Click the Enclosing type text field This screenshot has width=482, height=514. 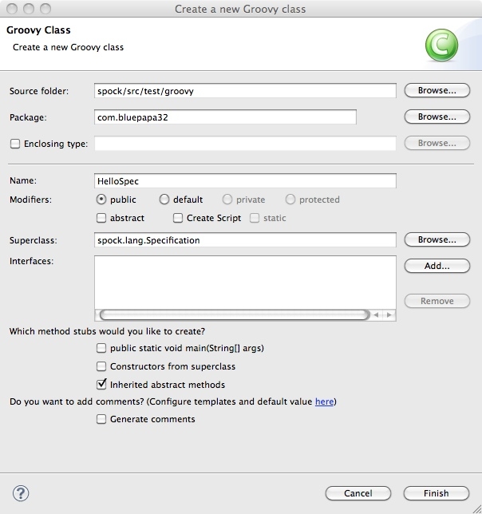pyautogui.click(x=245, y=144)
